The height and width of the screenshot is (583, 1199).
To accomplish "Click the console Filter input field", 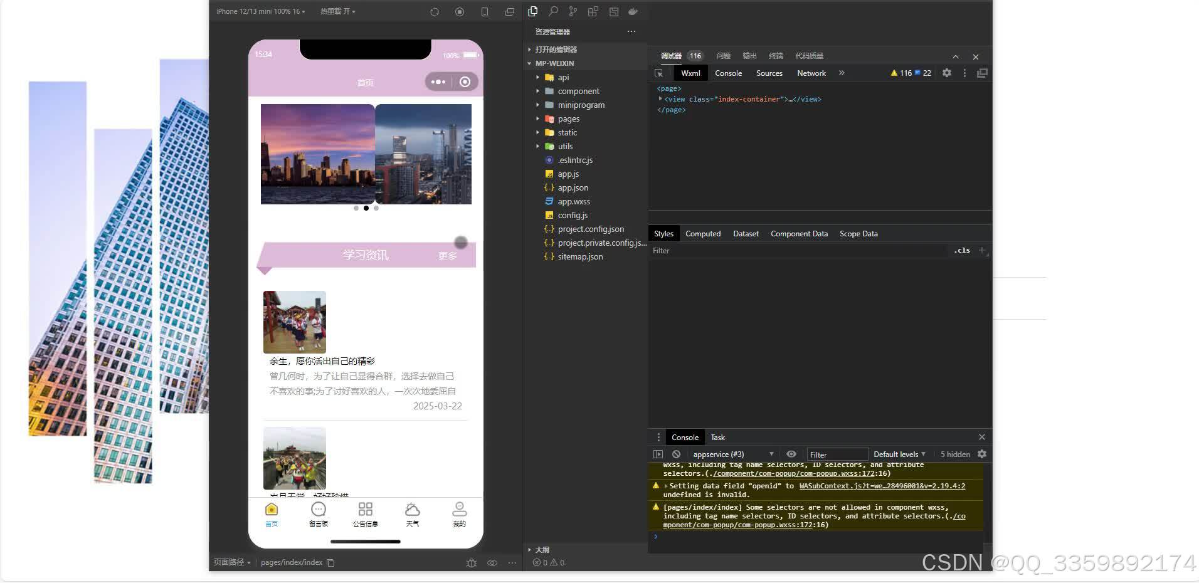I will point(837,454).
